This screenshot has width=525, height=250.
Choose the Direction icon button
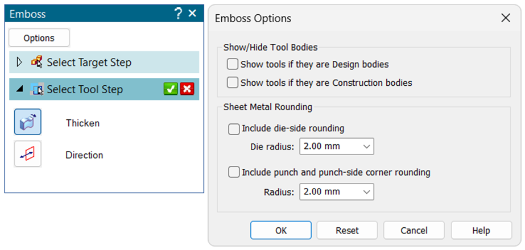(27, 154)
